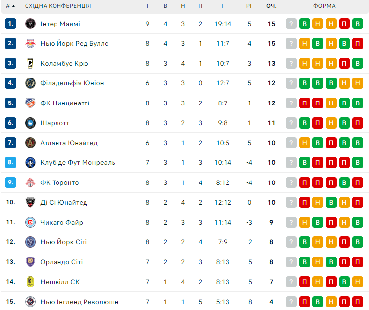Open Клуб де Фут Монреаль team page

(78, 162)
